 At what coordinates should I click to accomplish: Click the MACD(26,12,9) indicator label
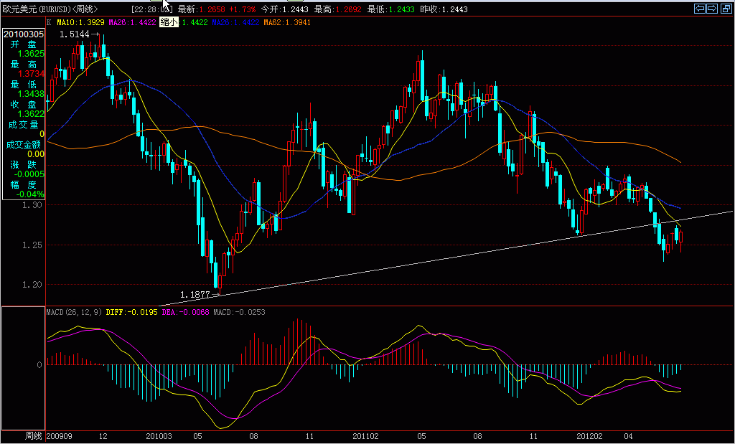pyautogui.click(x=75, y=312)
